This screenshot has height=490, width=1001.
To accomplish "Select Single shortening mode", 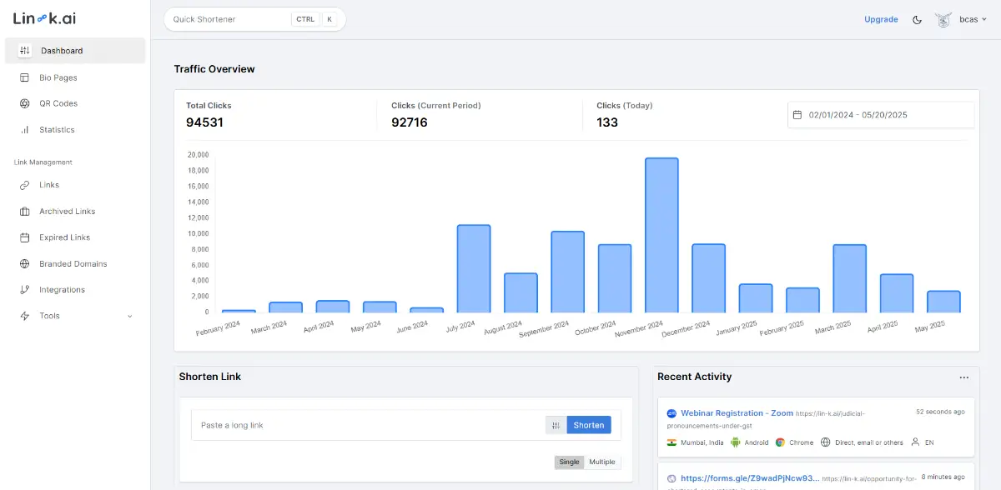I will pyautogui.click(x=569, y=462).
